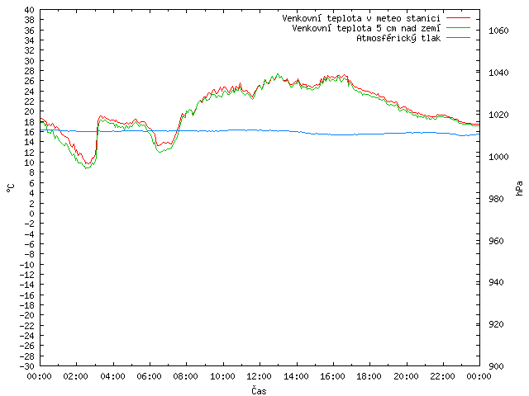Click pressure axis label '920'
Screen dimensions: 529x396
click(496, 324)
